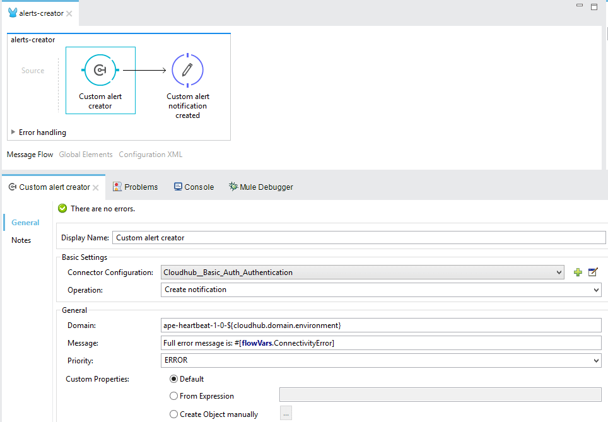Switch to the Configuration XML view

tap(151, 155)
